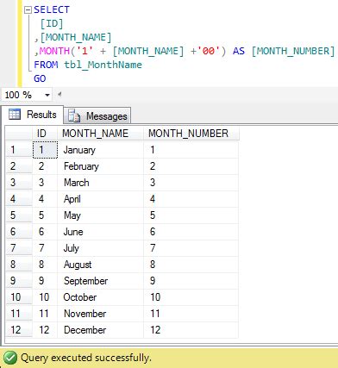Click the scroll-left arrow beside zoom

point(59,94)
